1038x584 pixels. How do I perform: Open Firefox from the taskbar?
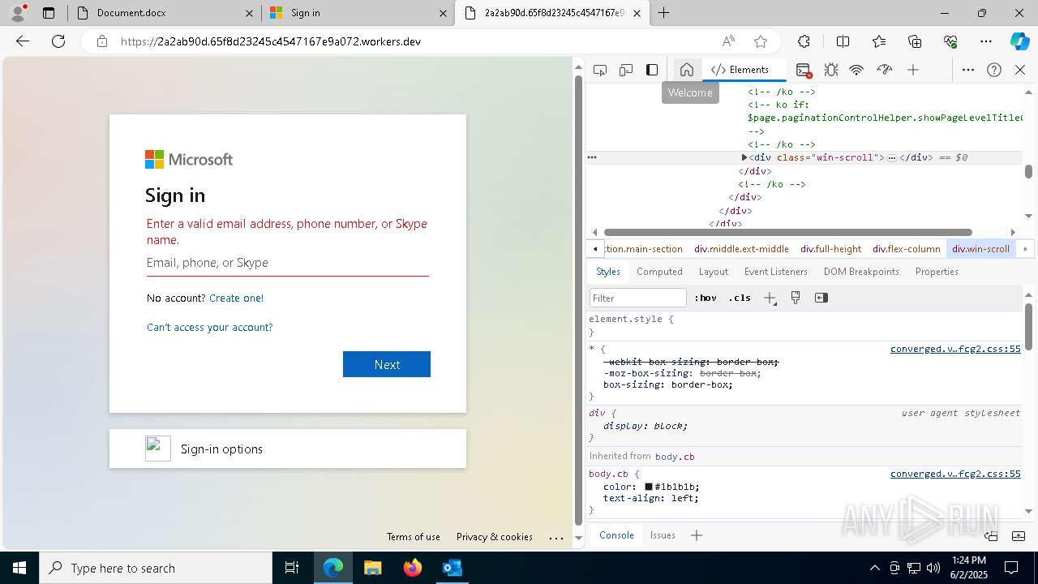tap(413, 568)
